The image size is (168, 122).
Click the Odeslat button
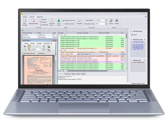coord(43,22)
